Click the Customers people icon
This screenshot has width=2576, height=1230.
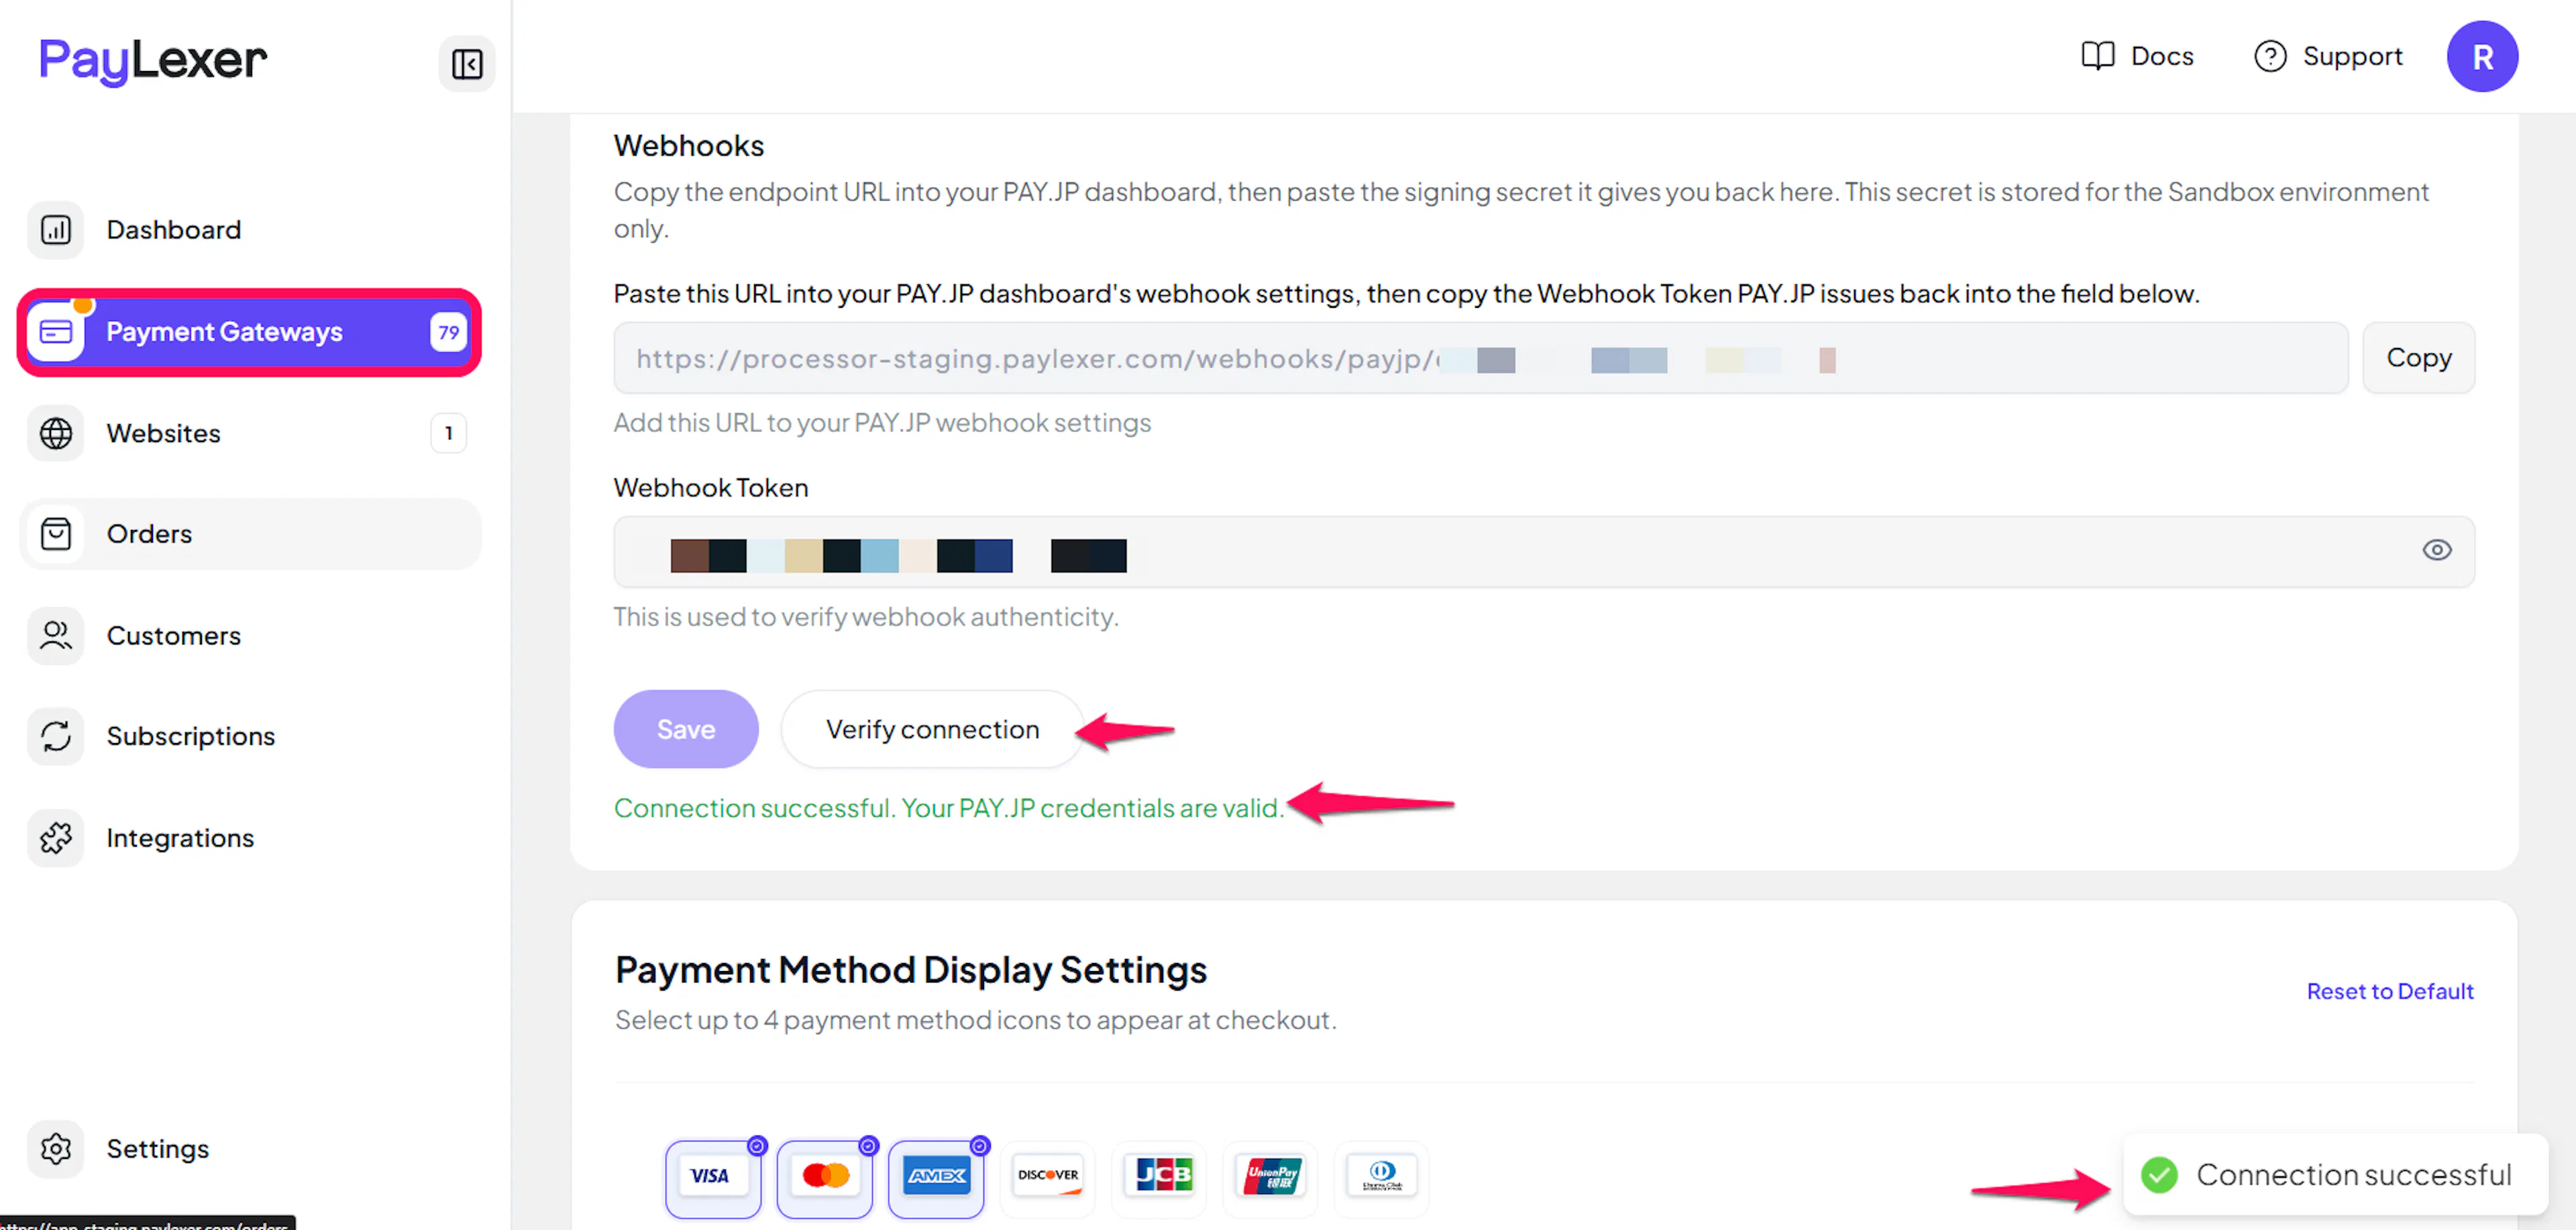(55, 635)
